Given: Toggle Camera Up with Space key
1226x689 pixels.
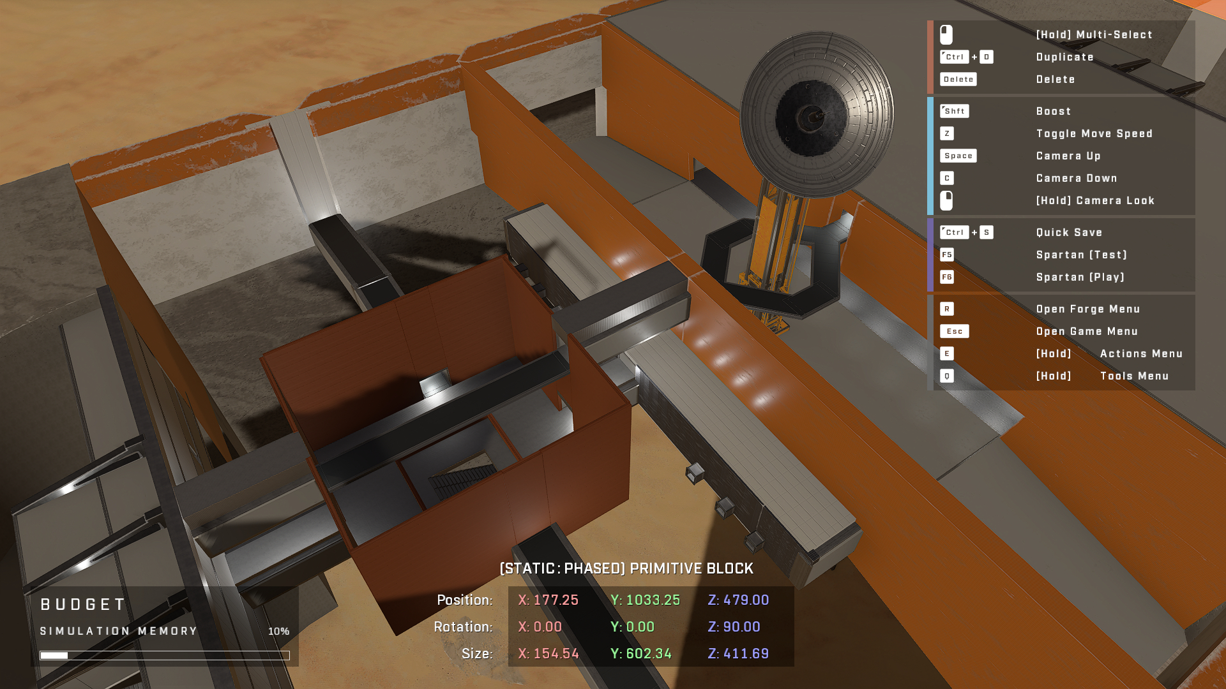Looking at the screenshot, I should click(x=957, y=155).
